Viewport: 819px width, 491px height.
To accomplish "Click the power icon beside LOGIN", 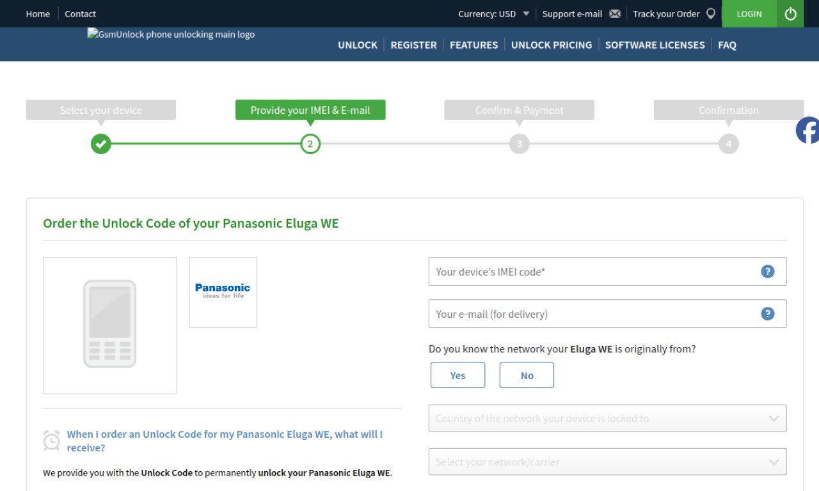I will [x=790, y=13].
